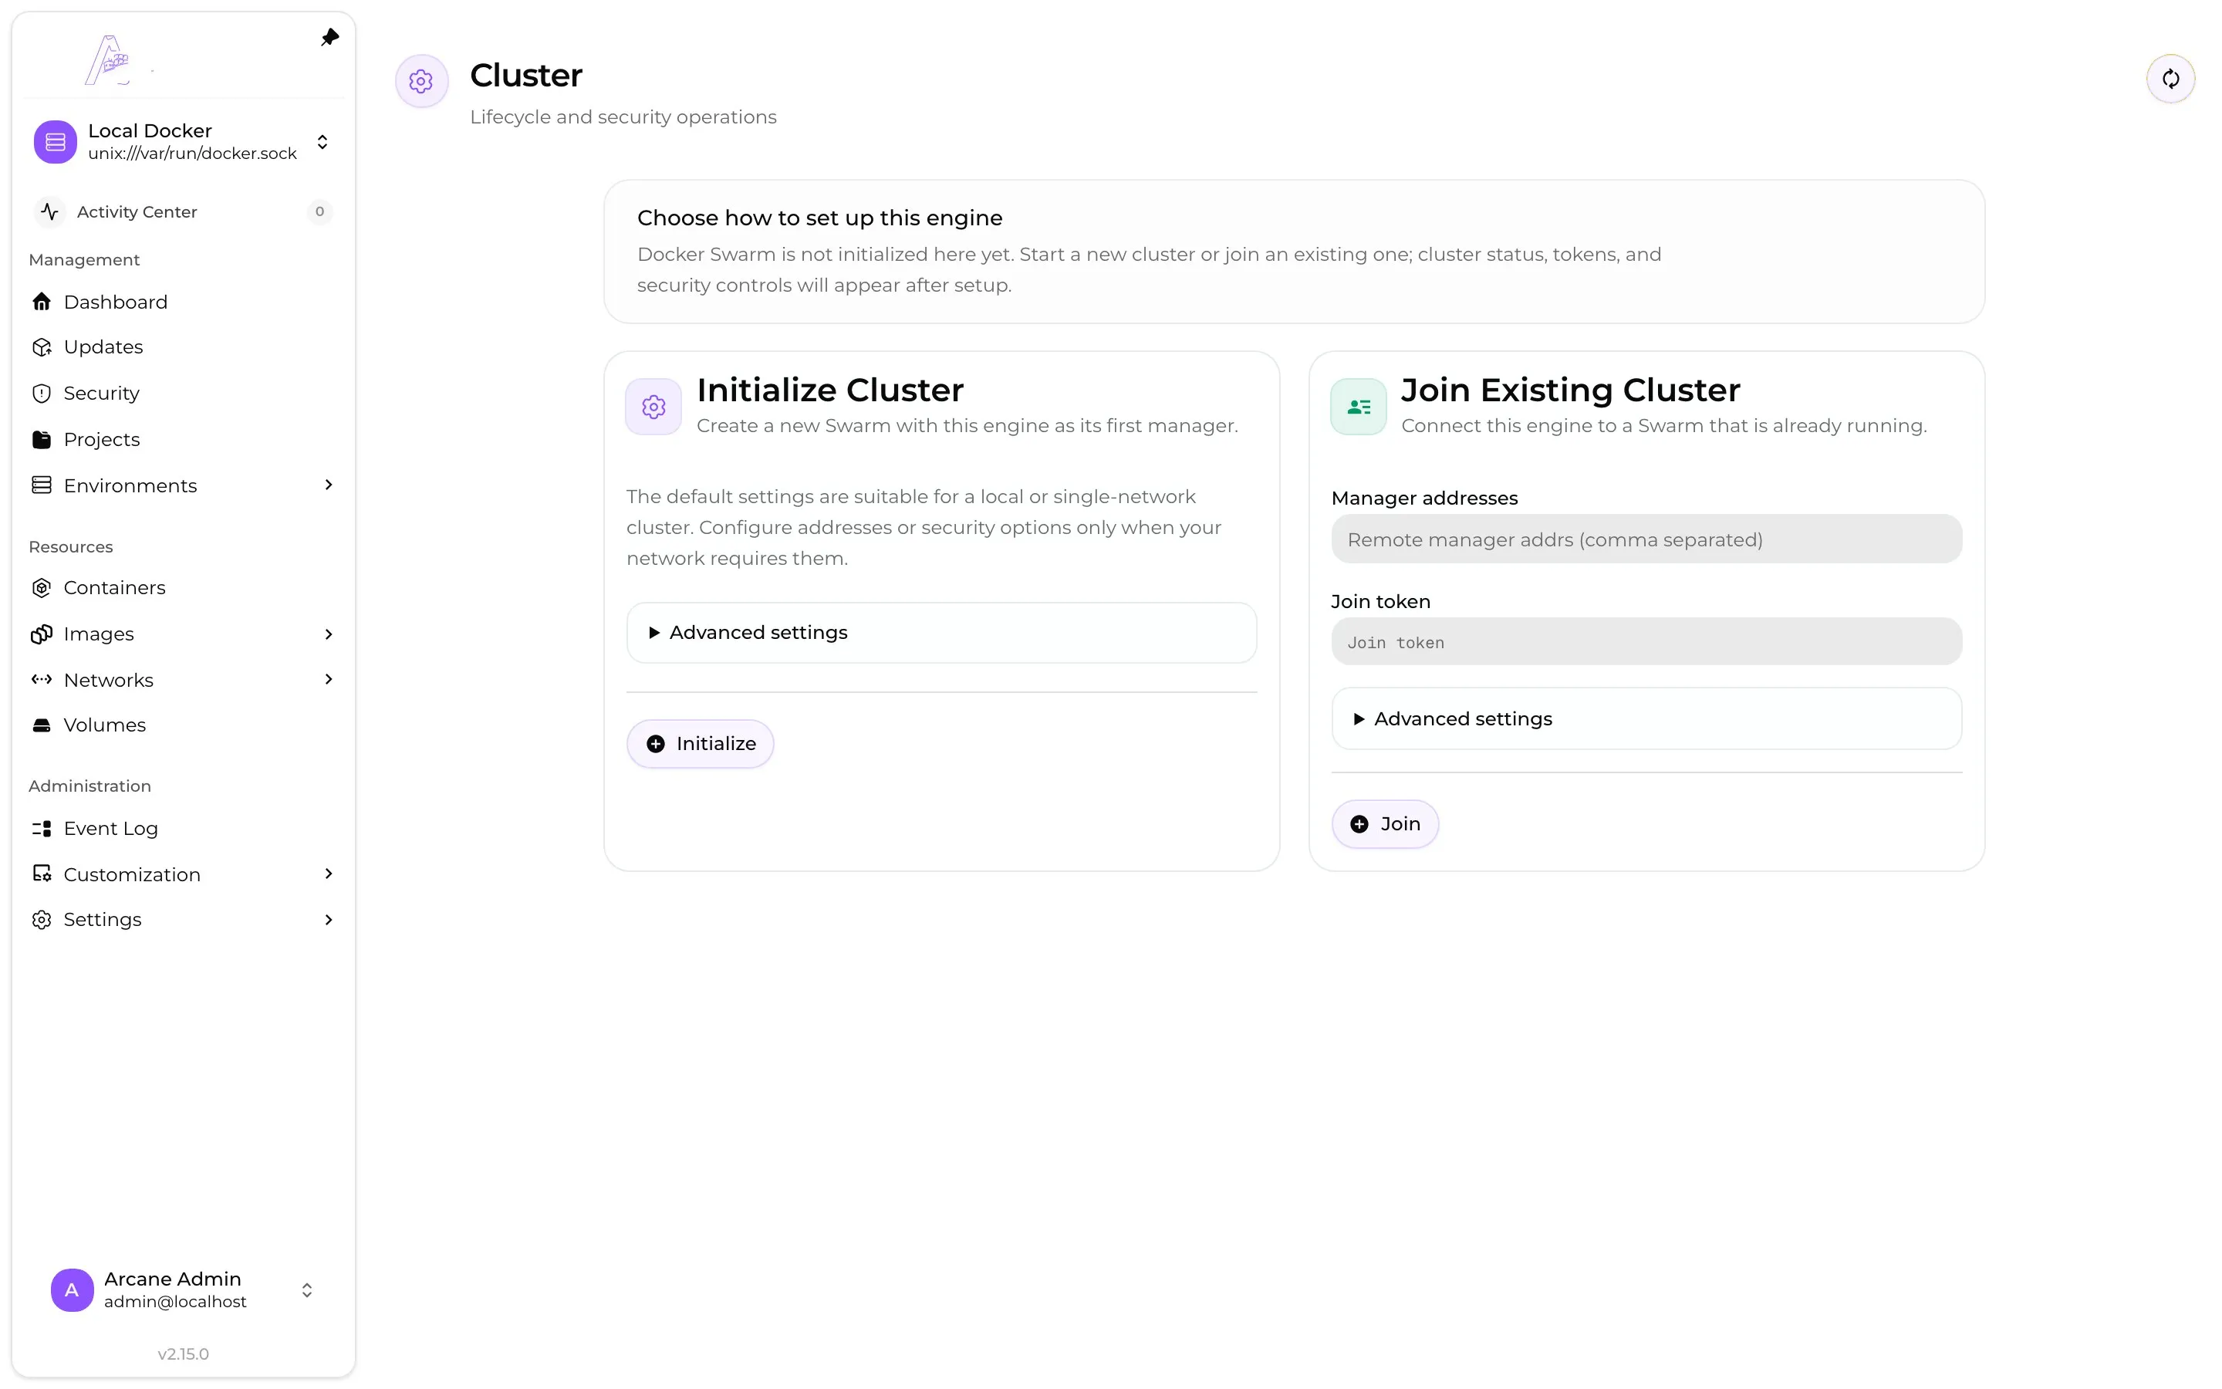This screenshot has height=1389, width=2222.
Task: Click the Projects folder icon
Action: (x=42, y=439)
